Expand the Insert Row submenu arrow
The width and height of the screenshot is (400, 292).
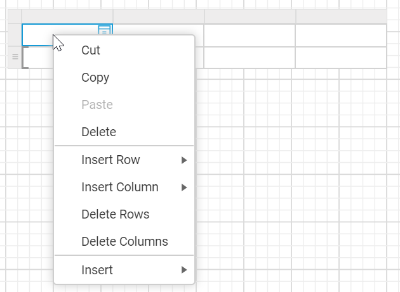click(184, 160)
